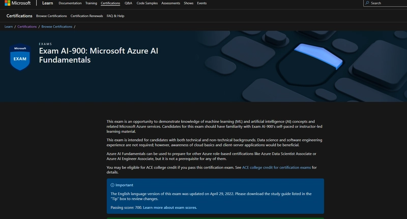Open the FAQ & Help link
Screen dimensions: 407x219
coord(115,16)
